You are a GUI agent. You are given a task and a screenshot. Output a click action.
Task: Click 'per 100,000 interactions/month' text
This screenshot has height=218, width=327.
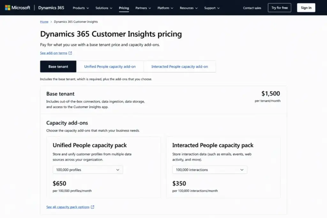[195, 191]
